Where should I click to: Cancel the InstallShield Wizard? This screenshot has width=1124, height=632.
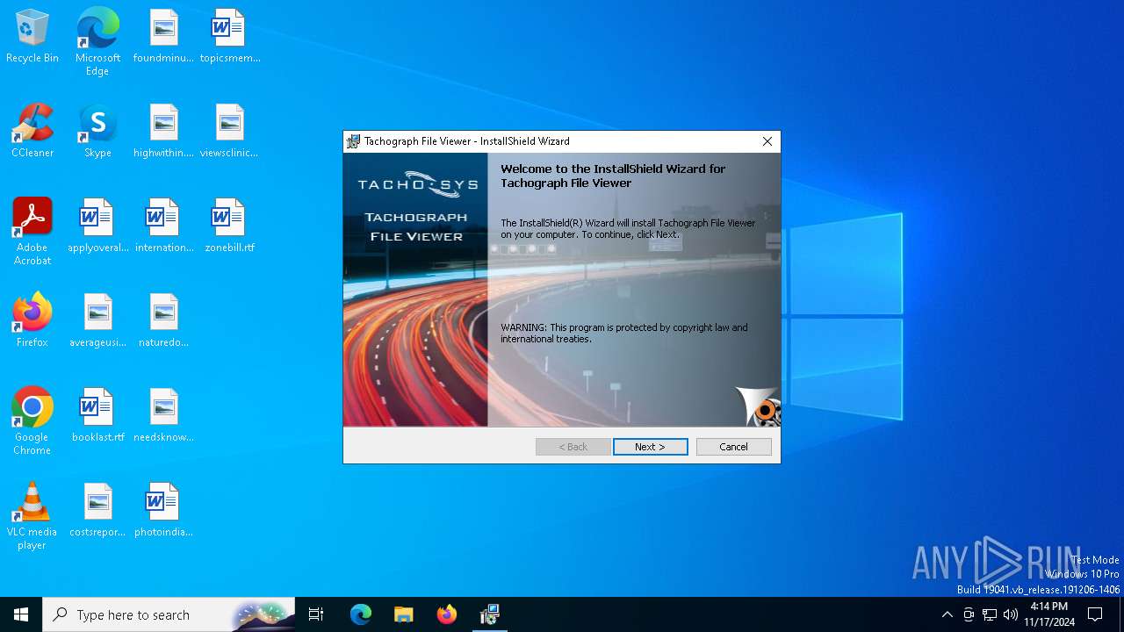tap(733, 447)
